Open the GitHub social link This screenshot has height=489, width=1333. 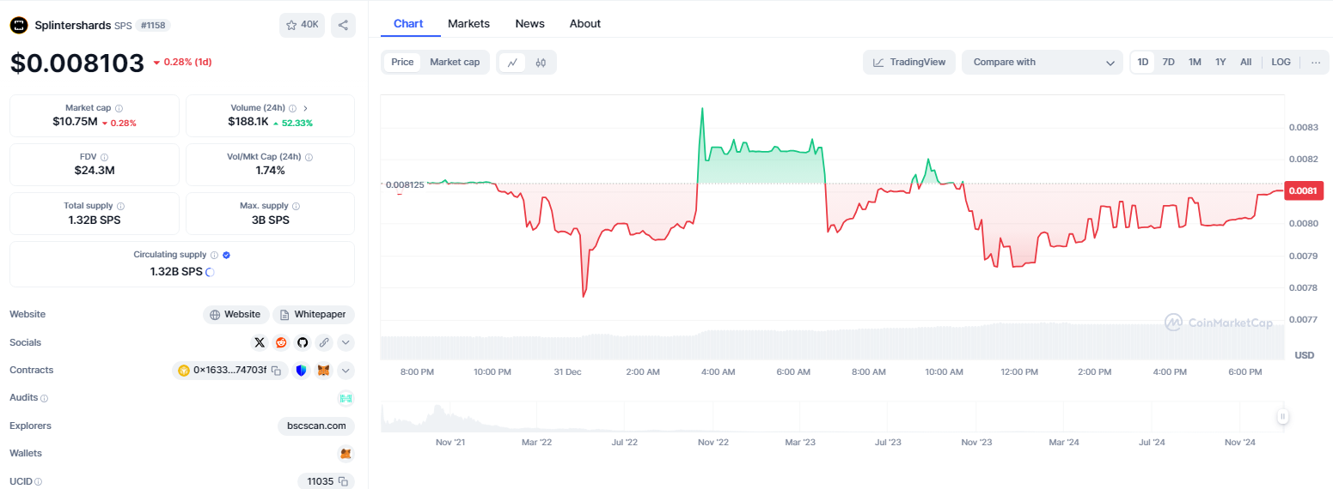(303, 342)
